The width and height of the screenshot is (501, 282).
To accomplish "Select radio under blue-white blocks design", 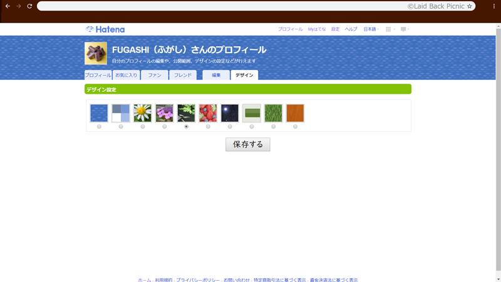I will pos(121,127).
